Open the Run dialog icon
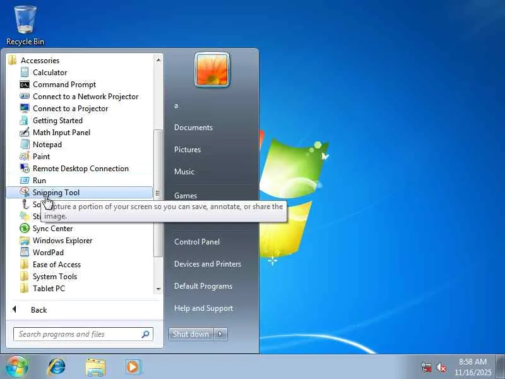The width and height of the screenshot is (505, 379). 25,181
